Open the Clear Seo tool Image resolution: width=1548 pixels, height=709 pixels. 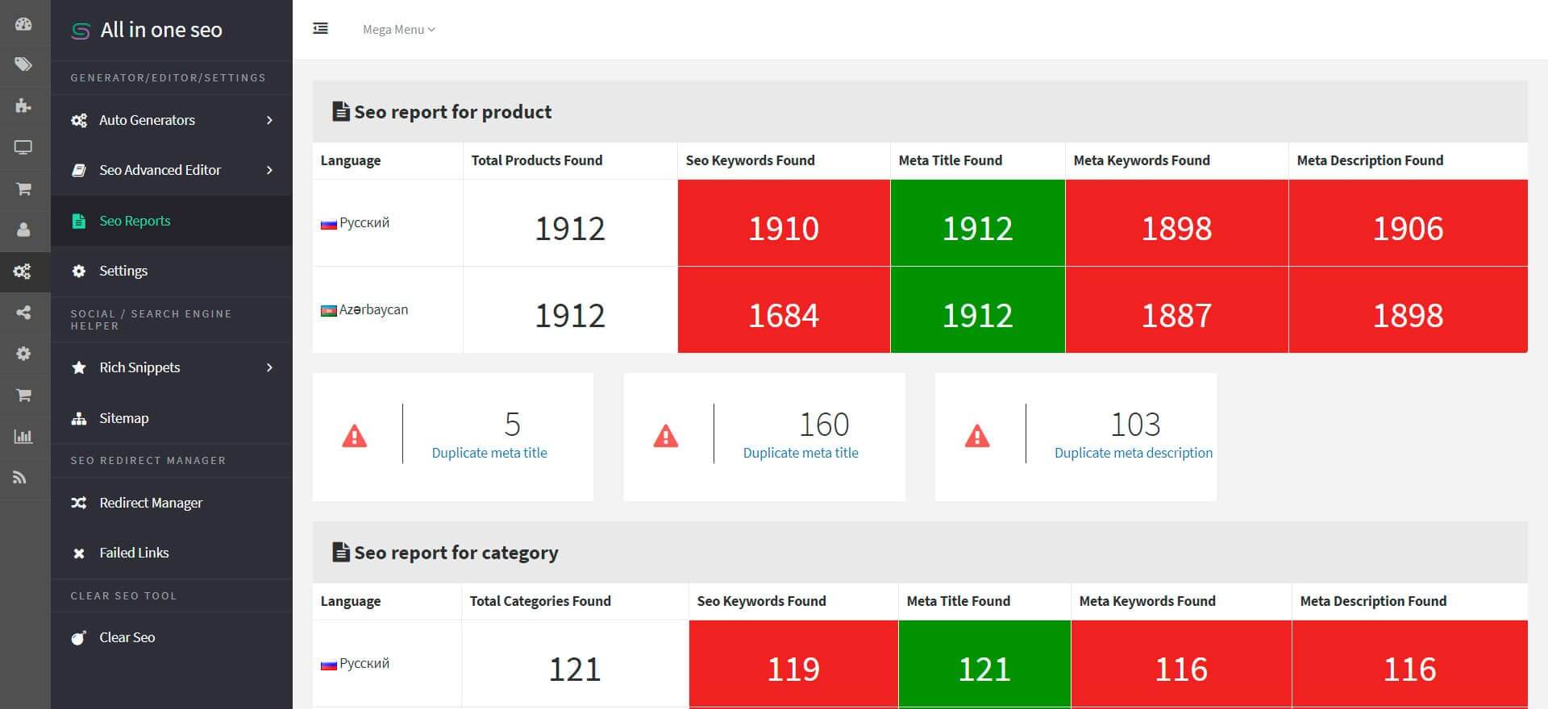click(171, 637)
